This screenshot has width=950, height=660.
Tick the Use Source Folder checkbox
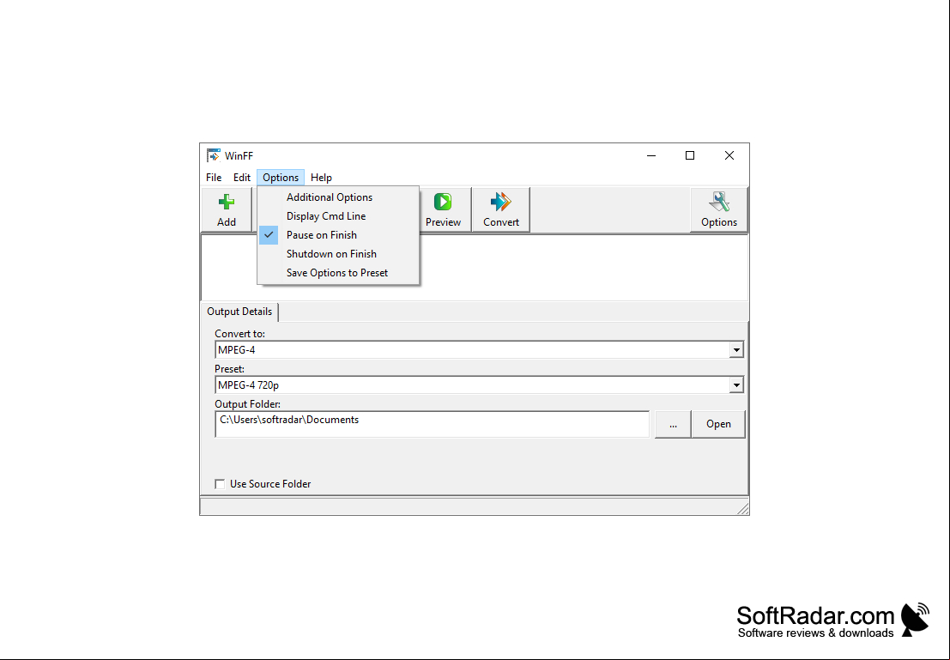click(220, 484)
